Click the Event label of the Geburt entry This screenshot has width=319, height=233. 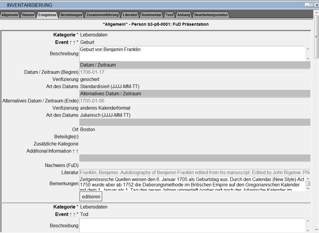pos(62,42)
